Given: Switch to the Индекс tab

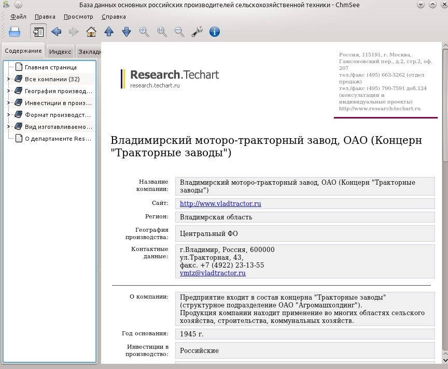Looking at the screenshot, I should 60,52.
